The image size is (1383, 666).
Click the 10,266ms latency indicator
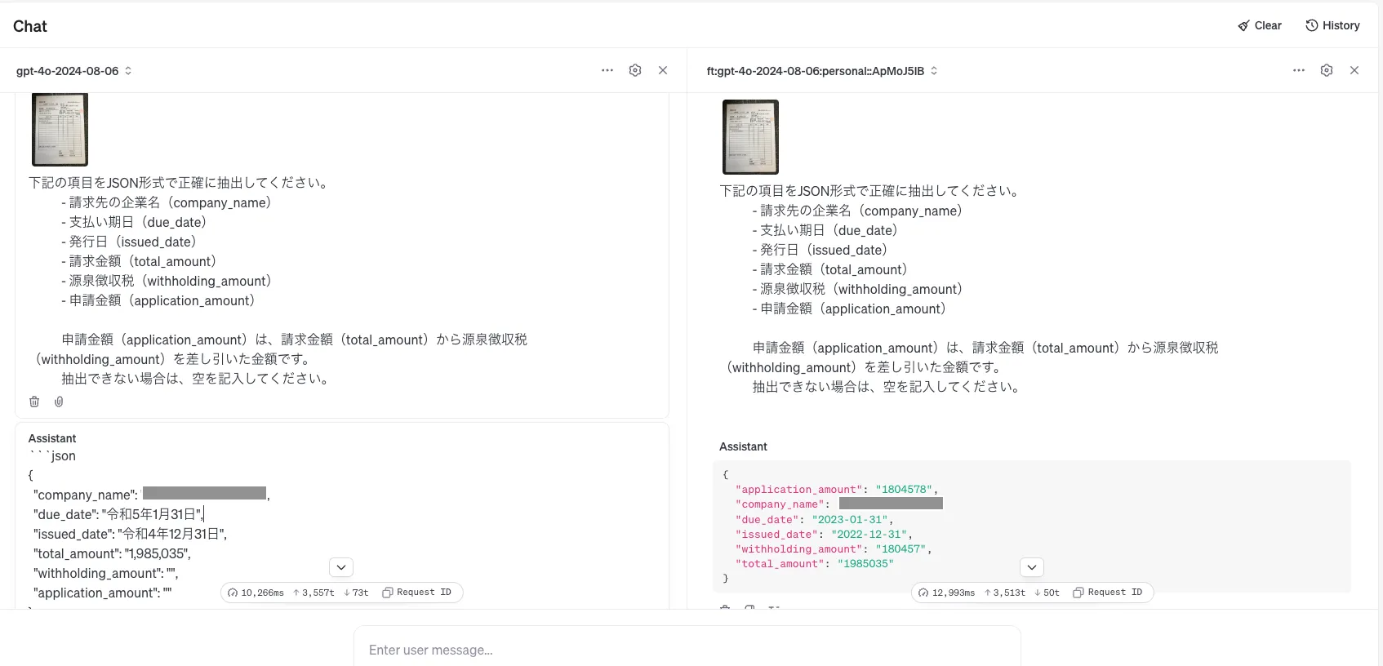(x=256, y=593)
